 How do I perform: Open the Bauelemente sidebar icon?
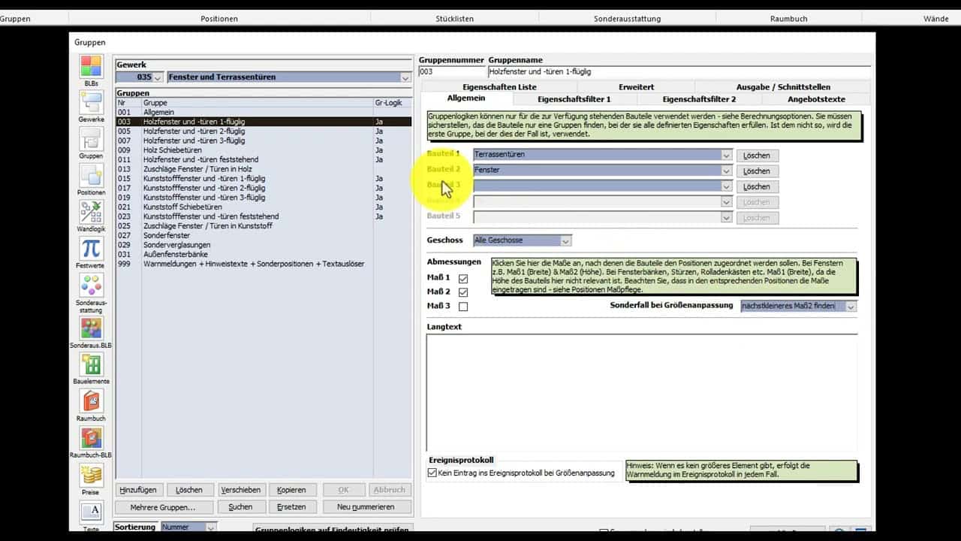point(91,365)
